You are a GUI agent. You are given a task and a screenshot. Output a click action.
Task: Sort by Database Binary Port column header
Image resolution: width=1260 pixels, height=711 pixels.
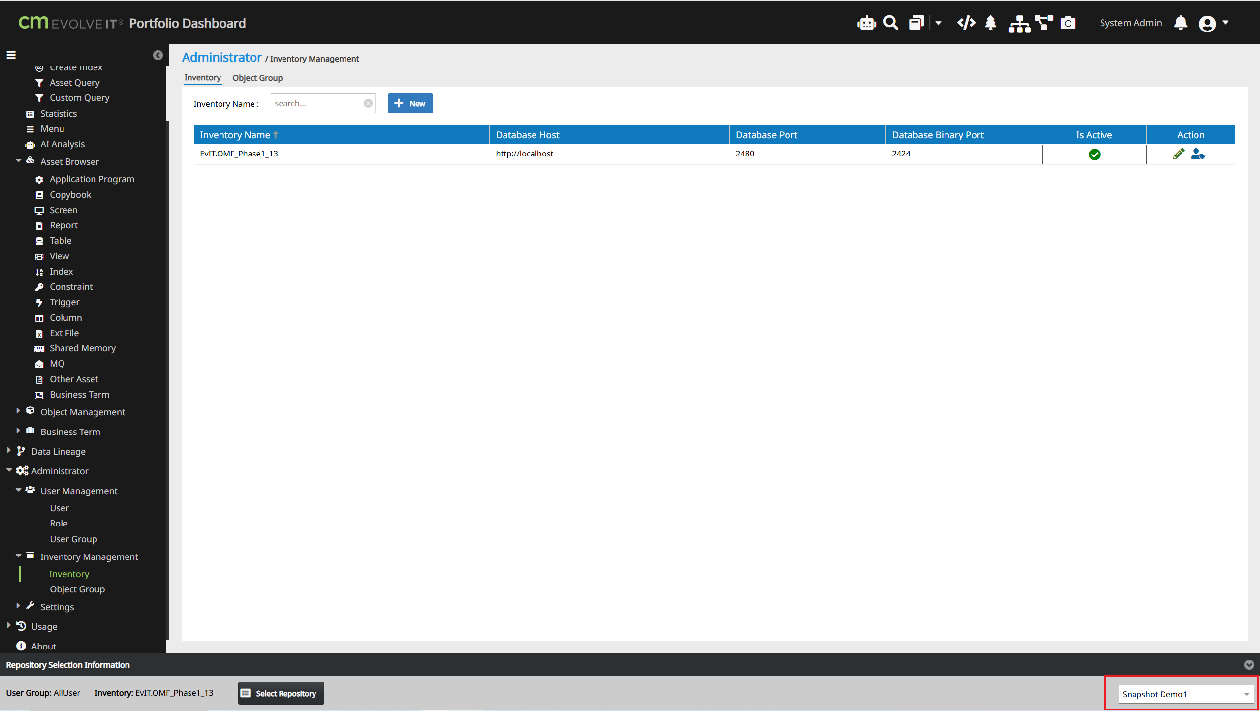coord(963,135)
